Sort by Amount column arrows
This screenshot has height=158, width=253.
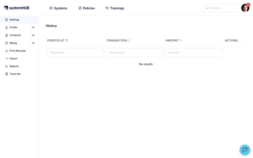pos(180,40)
